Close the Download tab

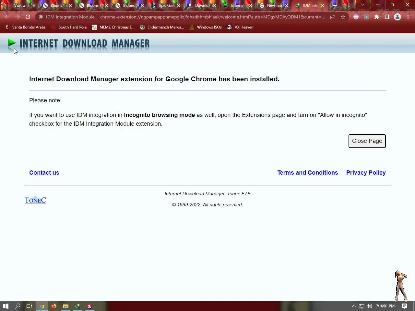[x=214, y=6]
